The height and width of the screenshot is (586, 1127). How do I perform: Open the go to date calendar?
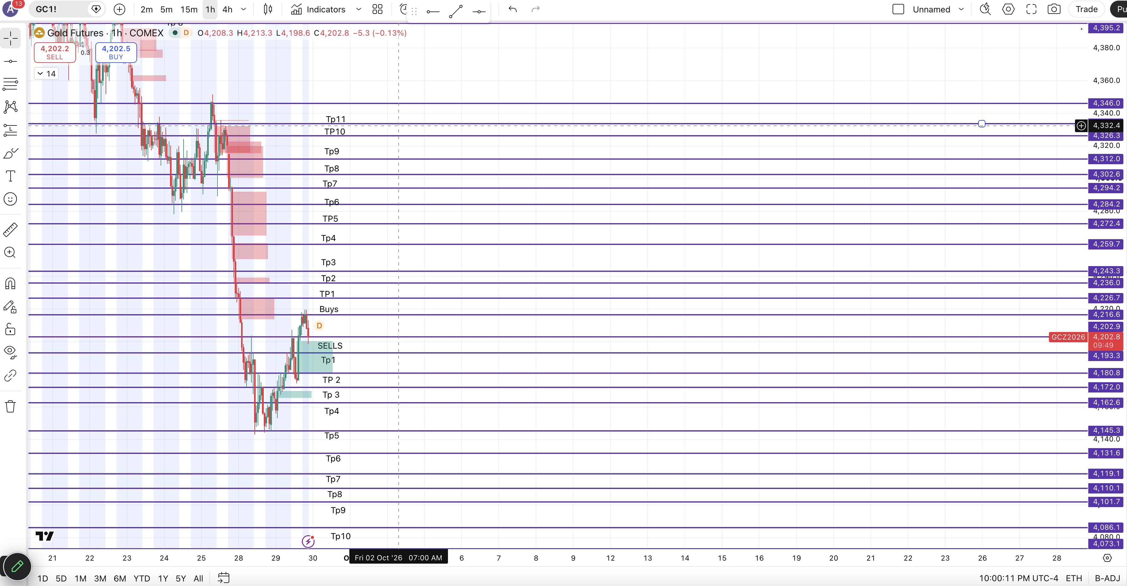click(224, 578)
